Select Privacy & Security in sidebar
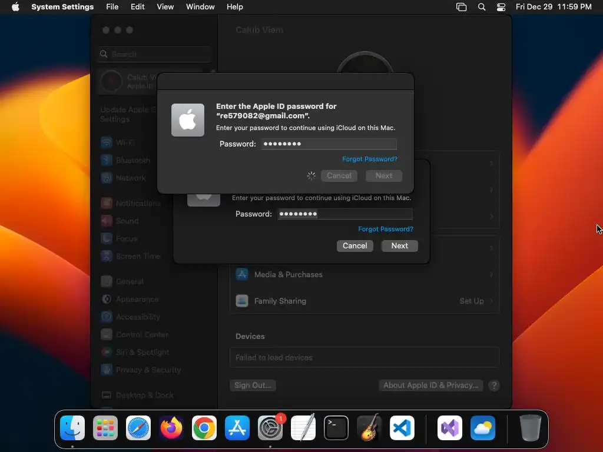Image resolution: width=603 pixels, height=452 pixels. (141, 370)
